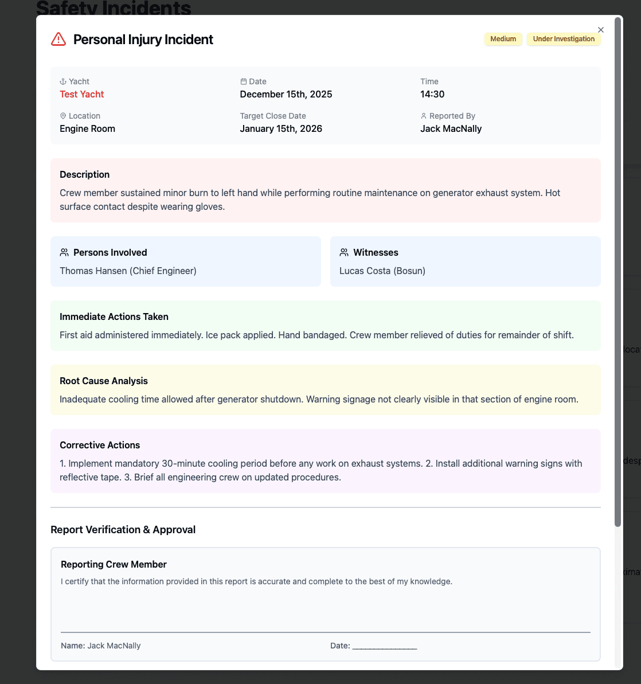641x684 pixels.
Task: Click the anchor icon beside Yacht
Action: [63, 81]
